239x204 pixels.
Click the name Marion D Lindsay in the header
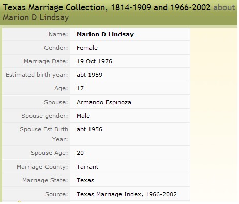coord(36,18)
